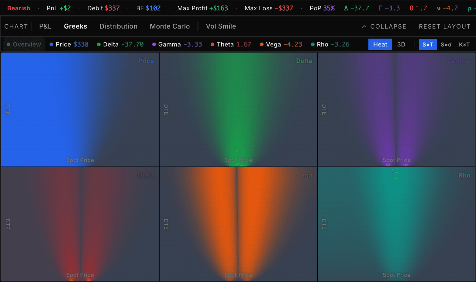Select the Distribution tab
This screenshot has width=476, height=282.
[118, 26]
